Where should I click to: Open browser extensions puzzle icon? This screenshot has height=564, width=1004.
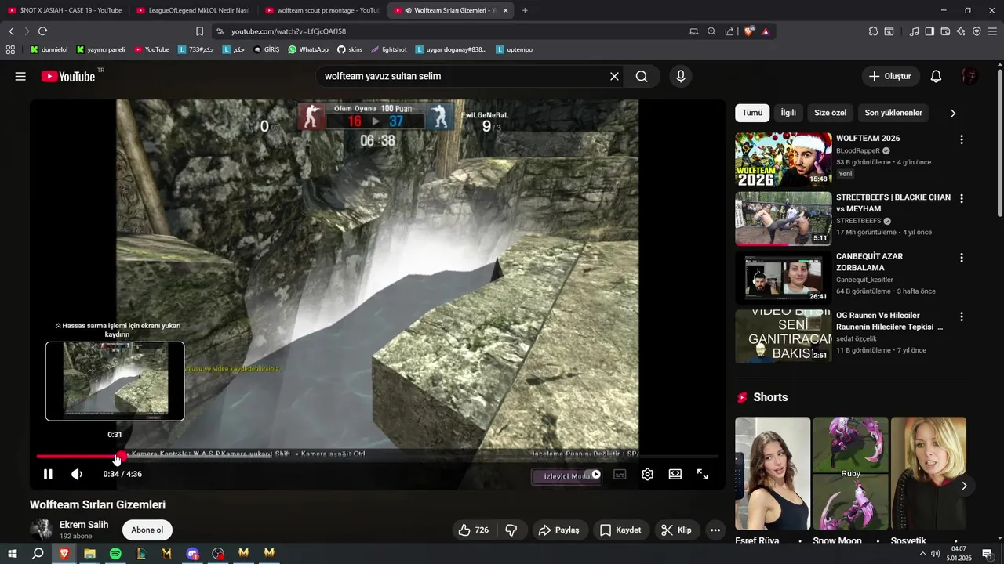pos(873,31)
